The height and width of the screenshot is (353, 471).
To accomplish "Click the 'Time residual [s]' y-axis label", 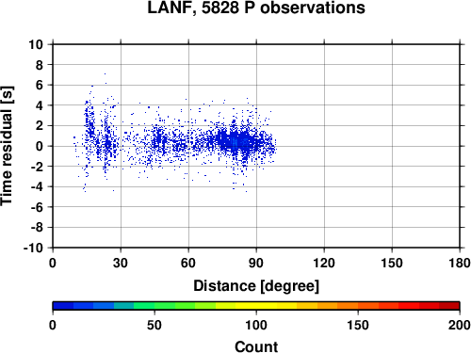I will point(8,146).
